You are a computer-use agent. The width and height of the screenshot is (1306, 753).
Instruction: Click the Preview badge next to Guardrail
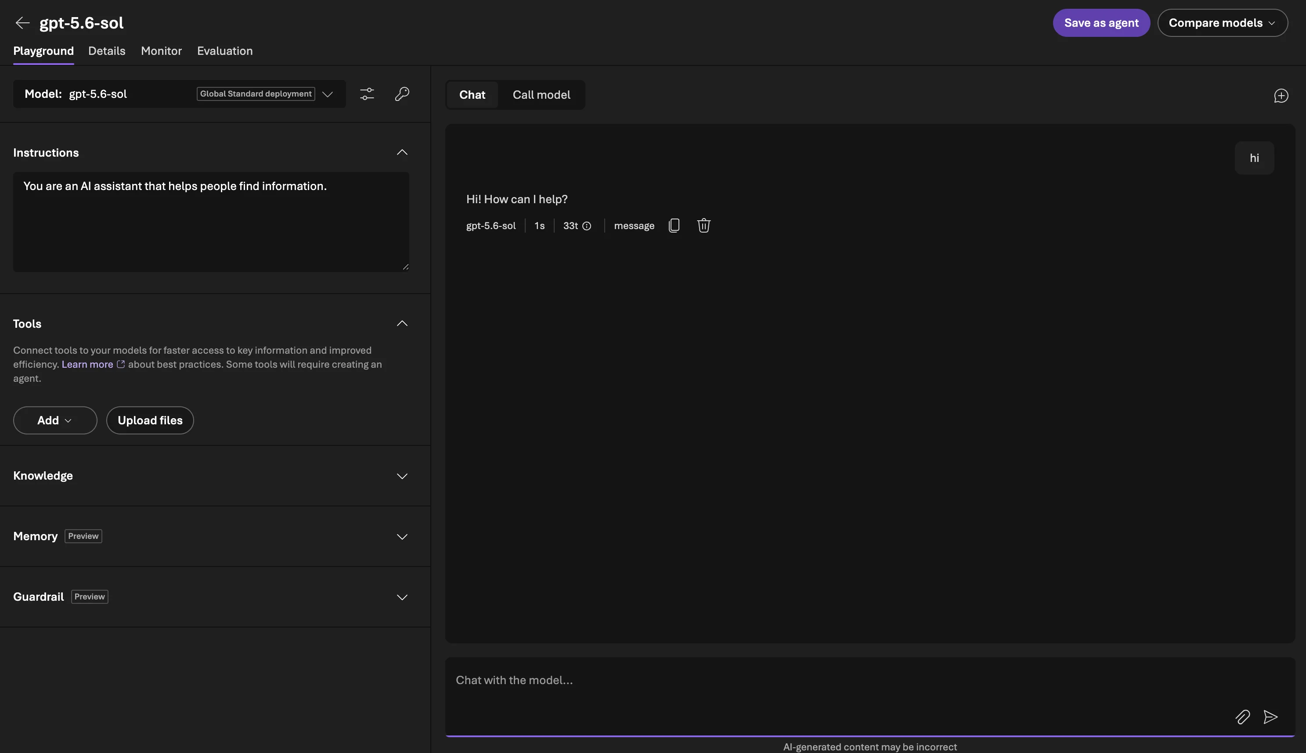point(90,597)
